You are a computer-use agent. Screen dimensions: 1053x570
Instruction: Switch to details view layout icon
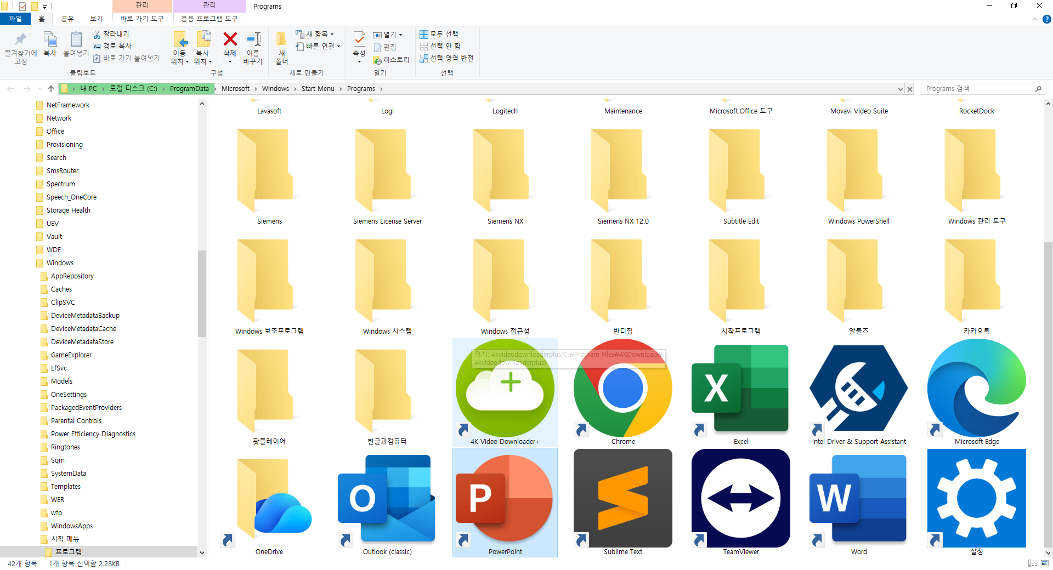[x=1033, y=563]
